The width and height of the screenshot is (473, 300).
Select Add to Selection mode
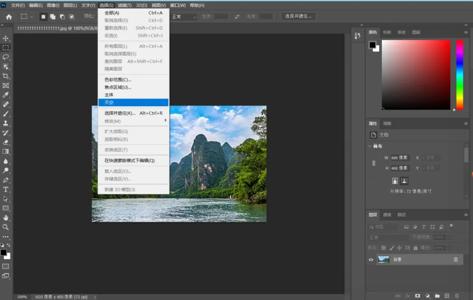[x=53, y=17]
